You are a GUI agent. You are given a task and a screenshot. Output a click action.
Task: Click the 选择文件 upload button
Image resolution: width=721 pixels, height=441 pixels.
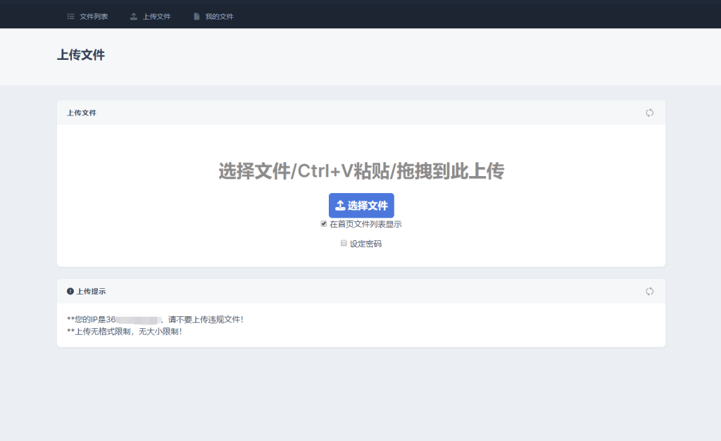tap(360, 206)
